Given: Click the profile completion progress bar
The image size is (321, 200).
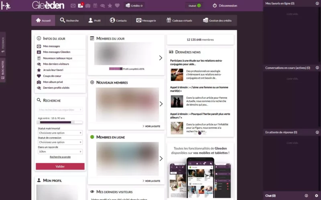Looking at the screenshot, I should 116,69.
